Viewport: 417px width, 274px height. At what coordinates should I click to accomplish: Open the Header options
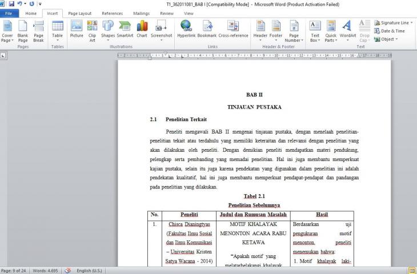click(260, 31)
